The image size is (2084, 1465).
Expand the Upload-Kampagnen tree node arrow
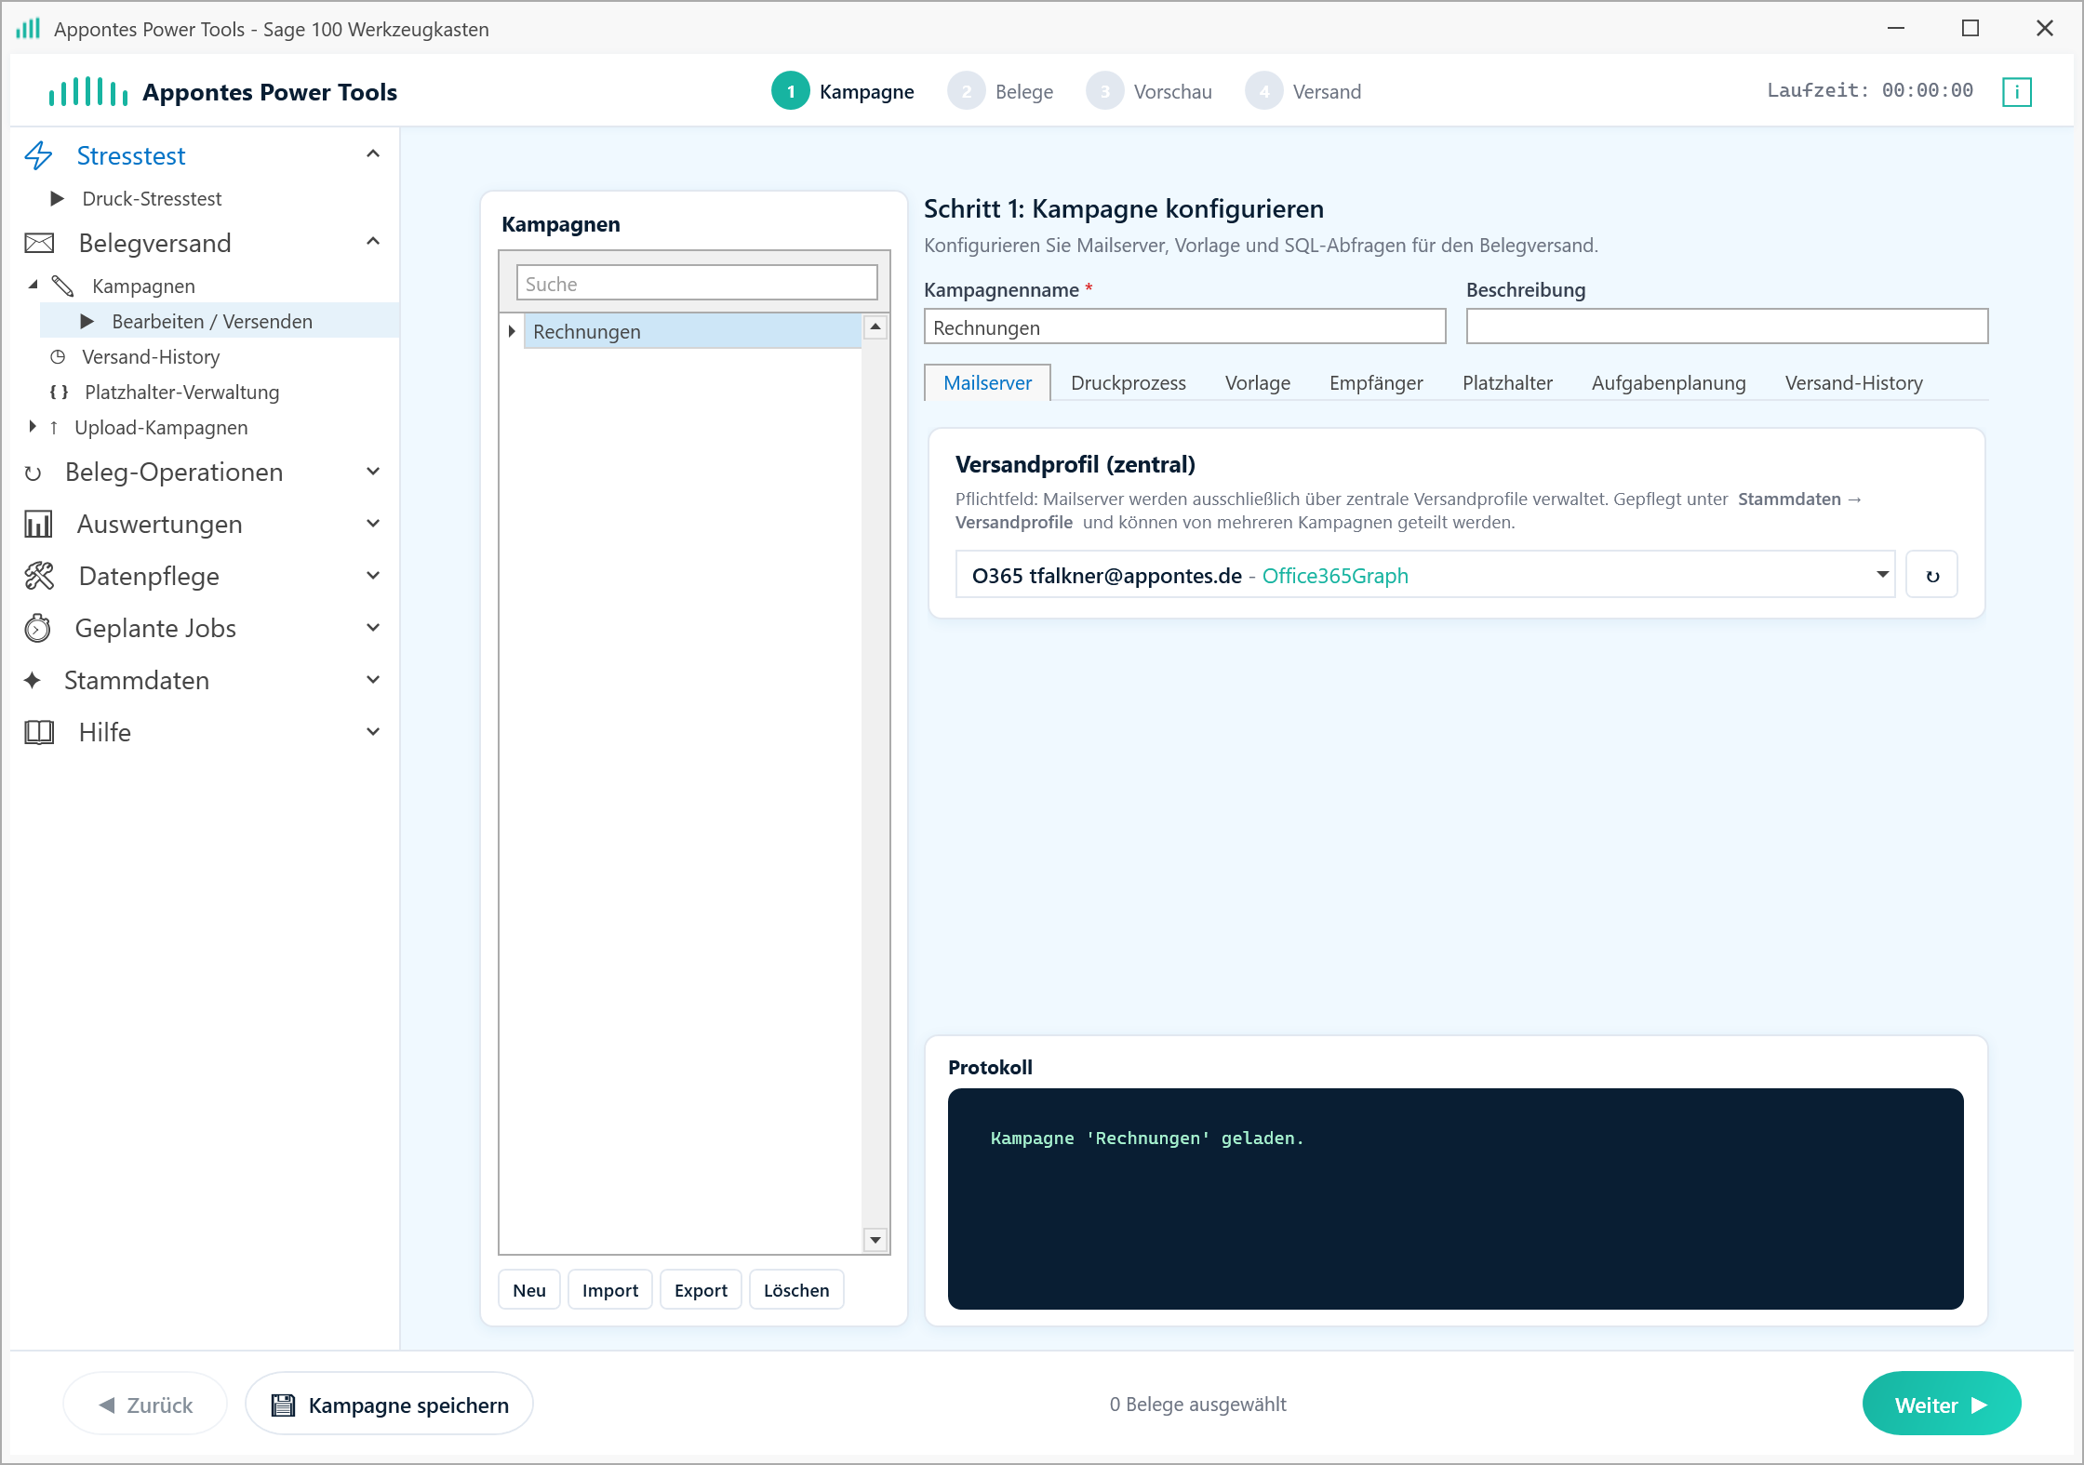(x=33, y=427)
